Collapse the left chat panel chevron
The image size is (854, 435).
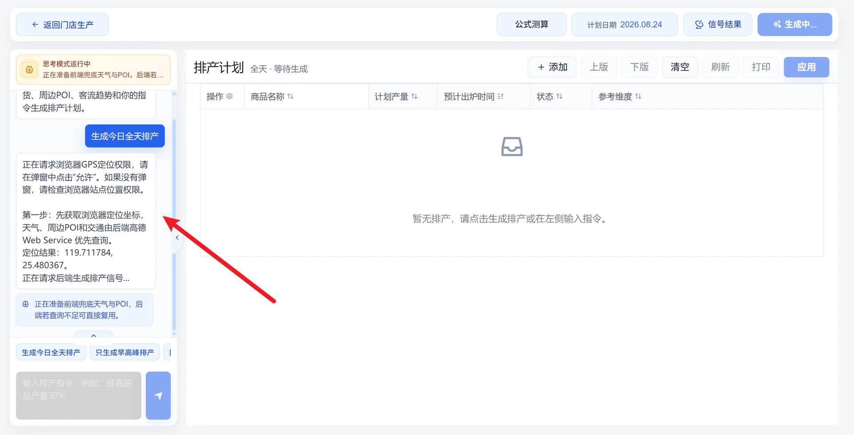(x=177, y=238)
